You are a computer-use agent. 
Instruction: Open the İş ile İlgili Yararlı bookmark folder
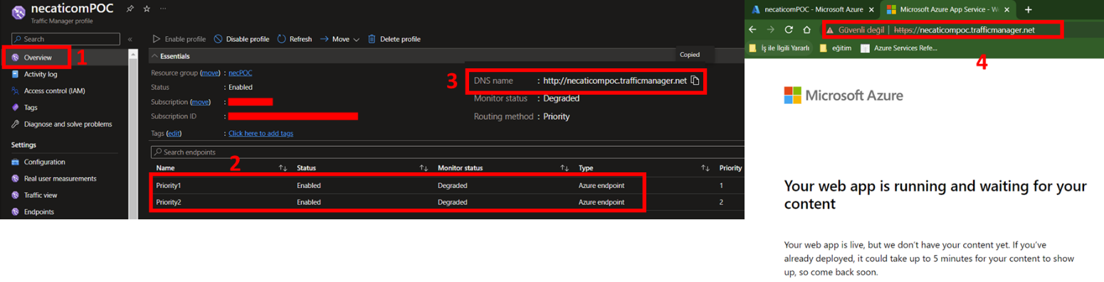[x=779, y=48]
